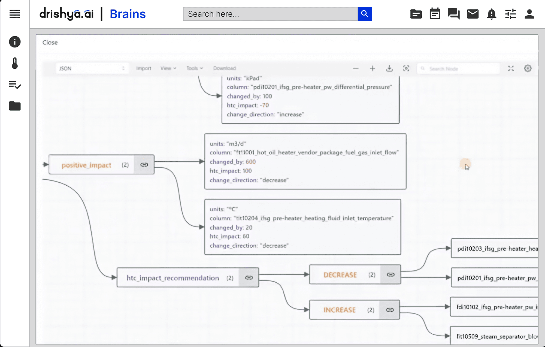Click the Brains title link
The width and height of the screenshot is (545, 347).
tap(128, 14)
